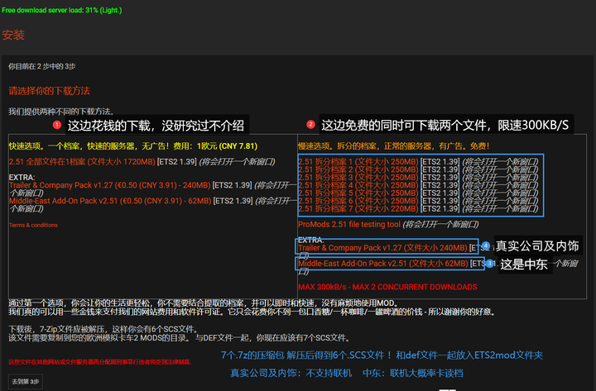
Task: Download 2.51 split archive 1 (250MB)
Action: pos(358,162)
